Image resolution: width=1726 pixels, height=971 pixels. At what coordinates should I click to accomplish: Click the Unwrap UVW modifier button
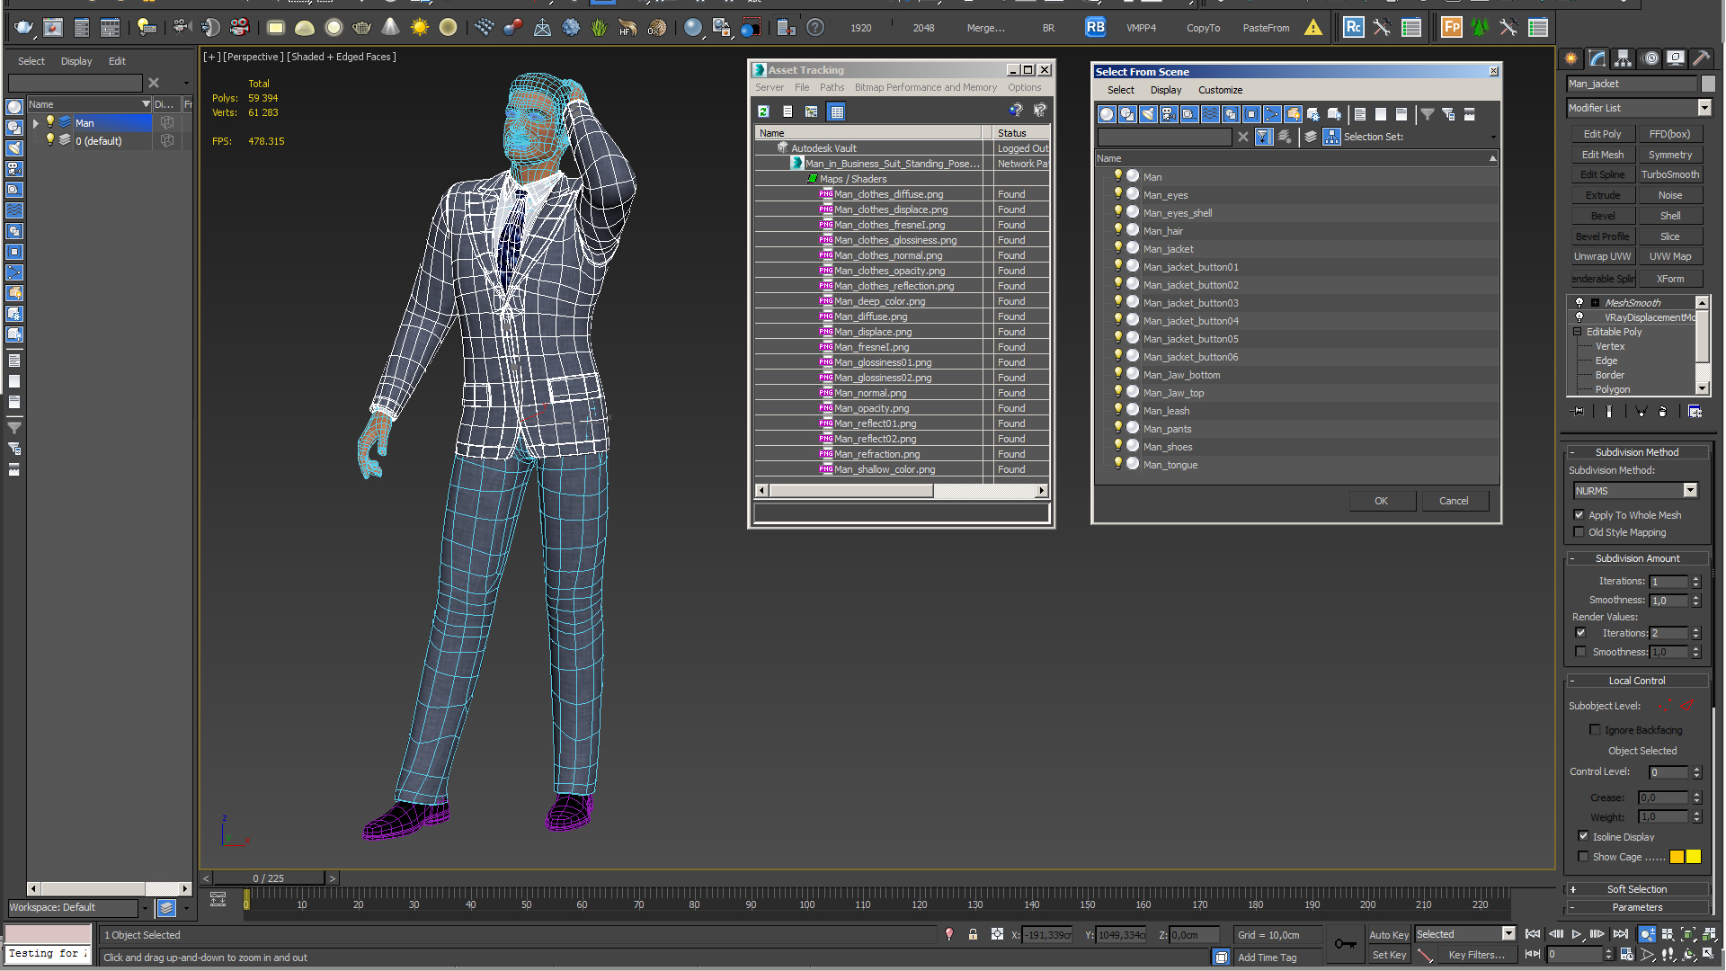pyautogui.click(x=1602, y=256)
